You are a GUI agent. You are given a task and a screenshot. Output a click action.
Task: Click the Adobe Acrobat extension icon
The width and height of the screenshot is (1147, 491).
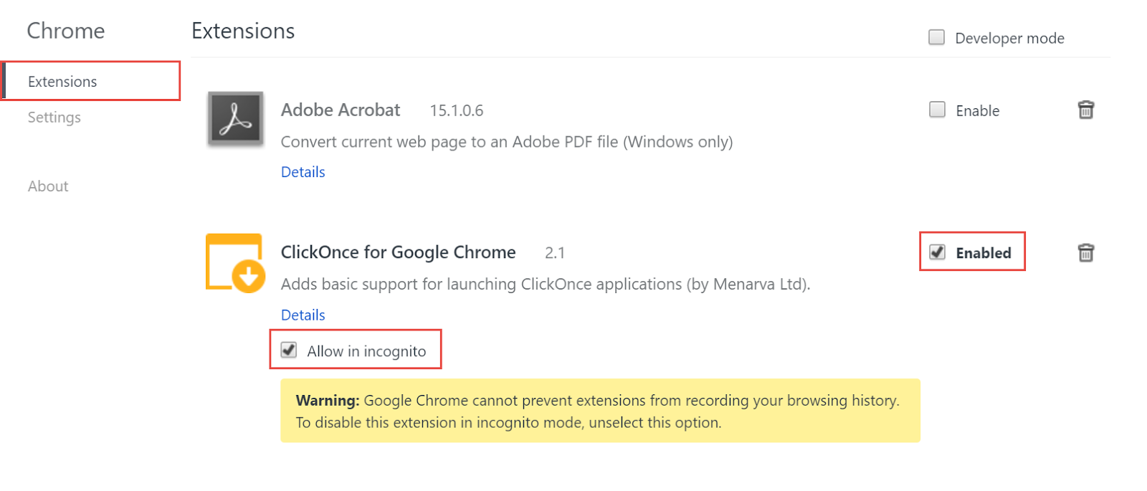click(x=235, y=119)
